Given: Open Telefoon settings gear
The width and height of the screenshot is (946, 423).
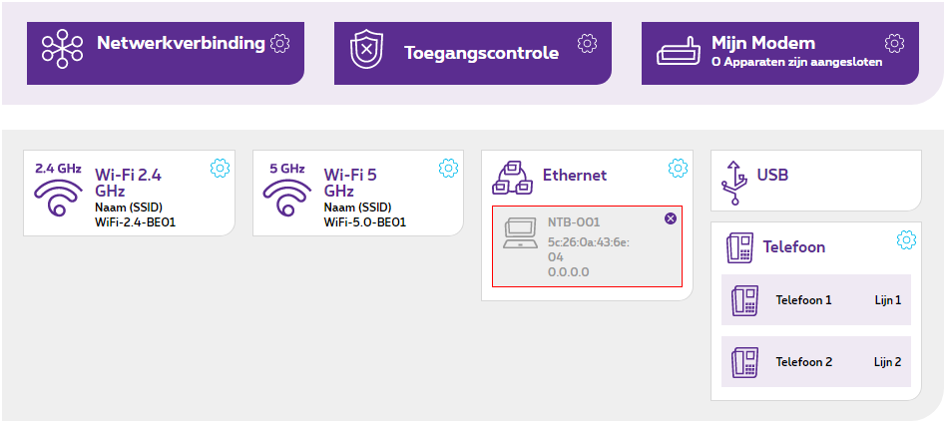Looking at the screenshot, I should 906,239.
